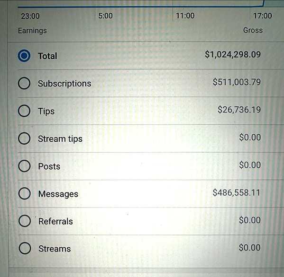Click the Gross column header
The height and width of the screenshot is (277, 284).
[x=253, y=30]
